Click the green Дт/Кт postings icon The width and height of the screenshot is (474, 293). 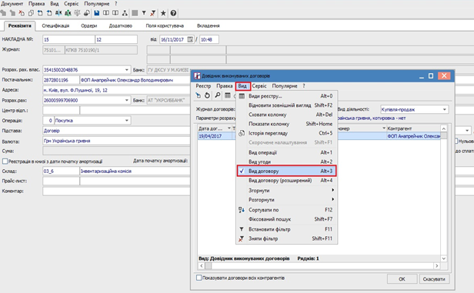[x=68, y=13]
